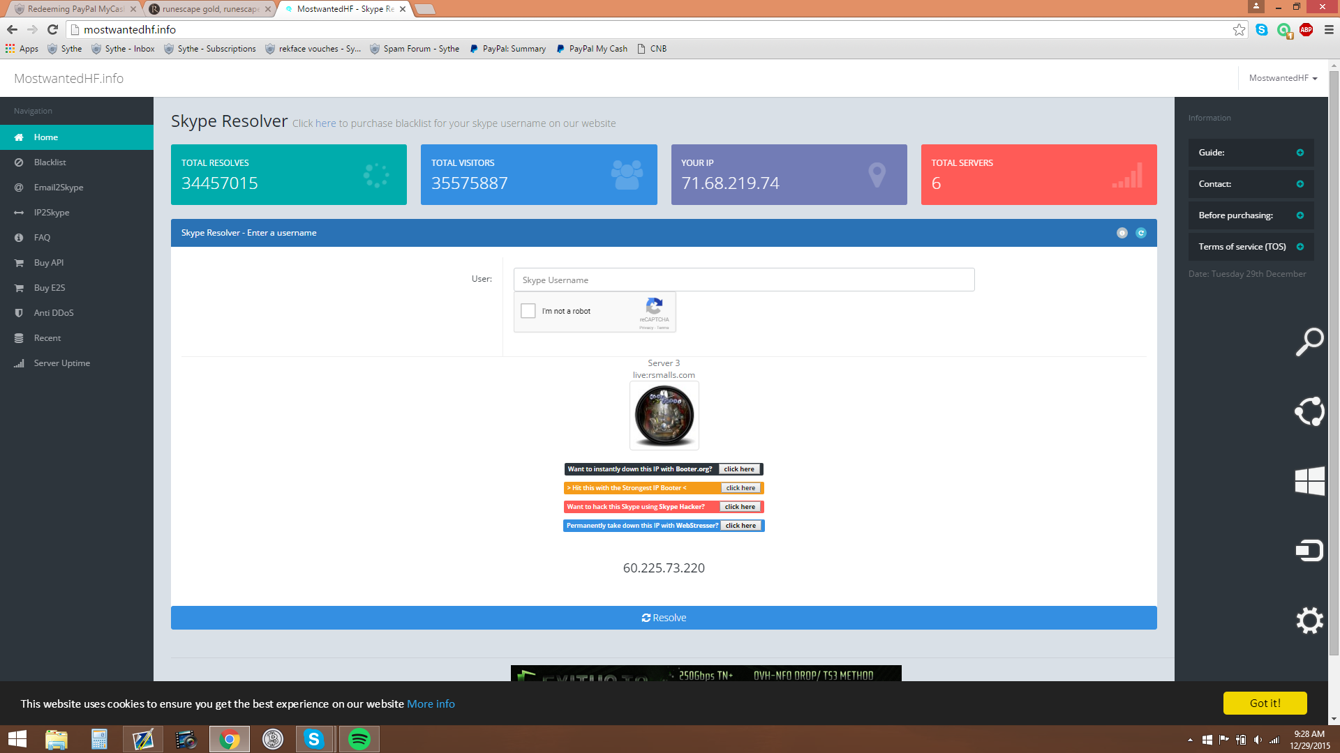Viewport: 1340px width, 753px height.
Task: Open the PayPal: Summary bookmark
Action: click(x=507, y=49)
